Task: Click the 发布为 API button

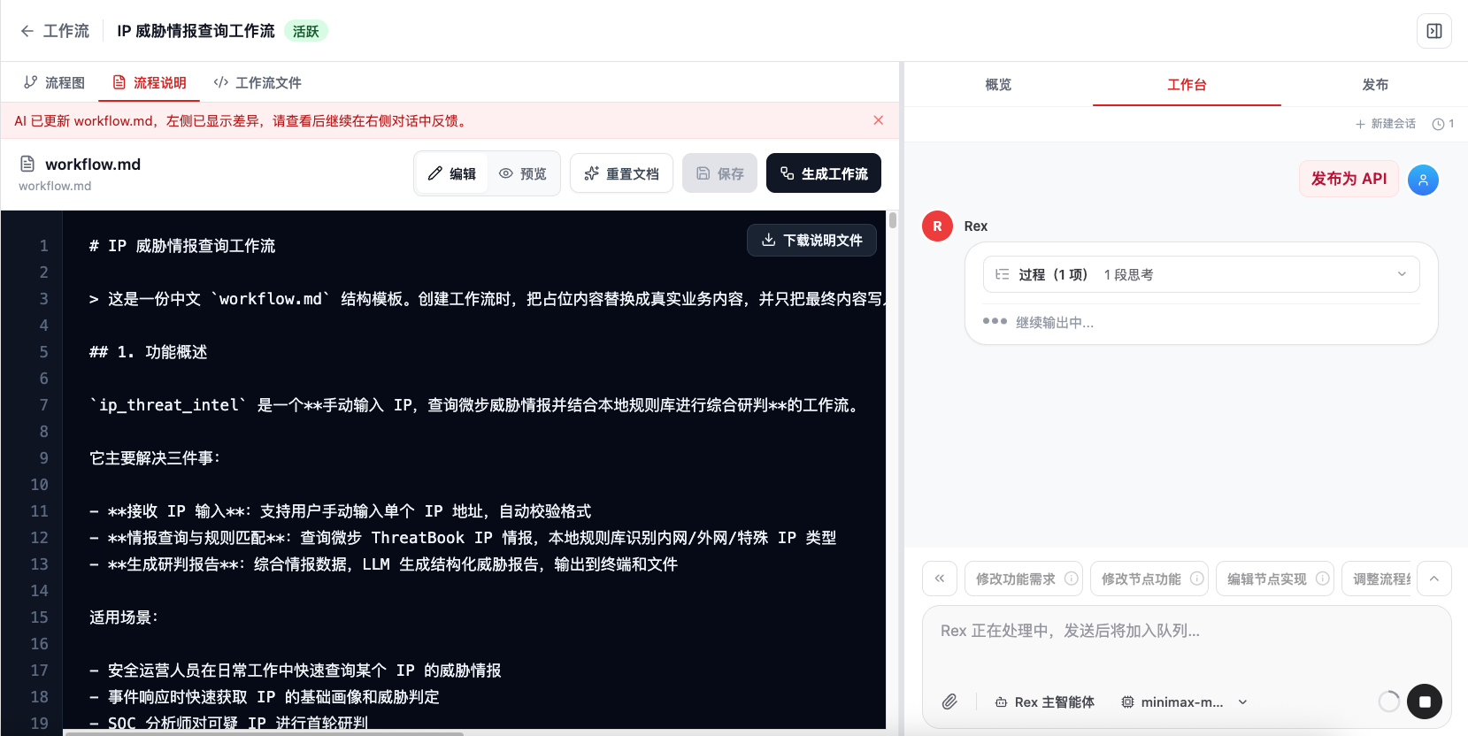Action: (1349, 179)
